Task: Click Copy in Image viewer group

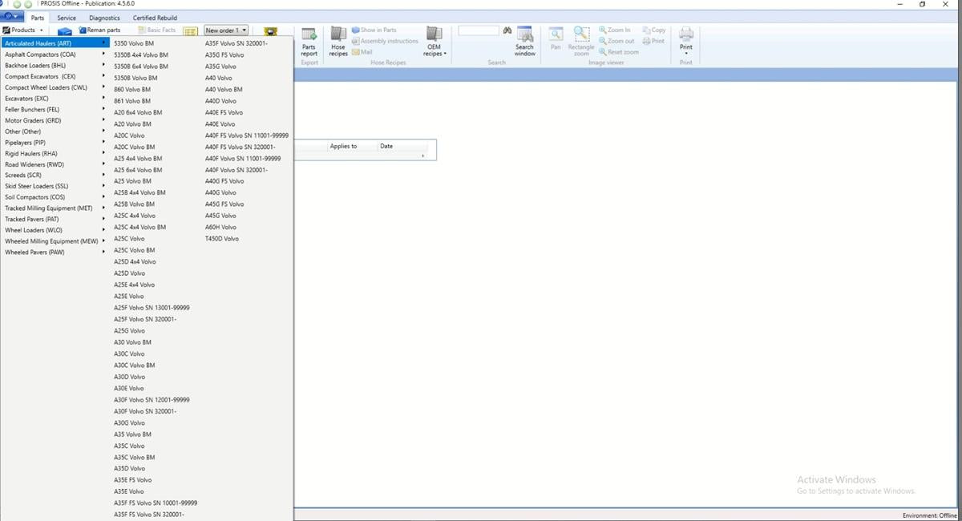Action: pos(654,30)
